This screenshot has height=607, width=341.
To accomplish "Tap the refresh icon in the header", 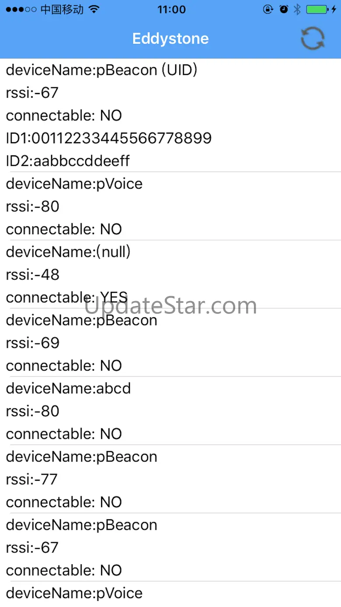I will 313,39.
